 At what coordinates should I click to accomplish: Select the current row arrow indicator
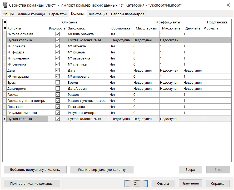coord(4,119)
